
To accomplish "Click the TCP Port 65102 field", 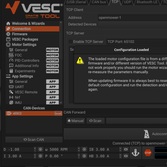I will tap(137, 42).
